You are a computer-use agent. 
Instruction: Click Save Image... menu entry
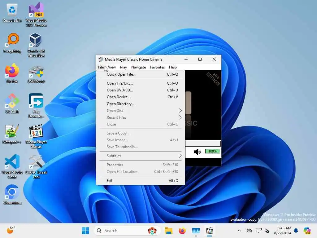[141, 140]
